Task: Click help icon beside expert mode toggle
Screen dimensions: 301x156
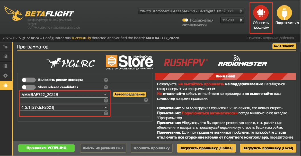Action: click(106, 80)
